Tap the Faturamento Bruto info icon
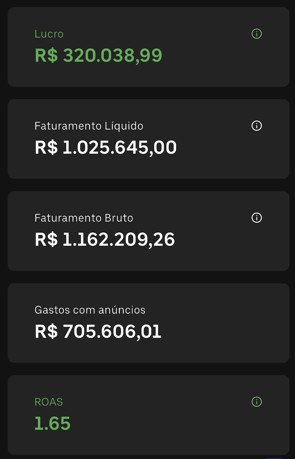Image resolution: width=295 pixels, height=459 pixels. (x=257, y=218)
